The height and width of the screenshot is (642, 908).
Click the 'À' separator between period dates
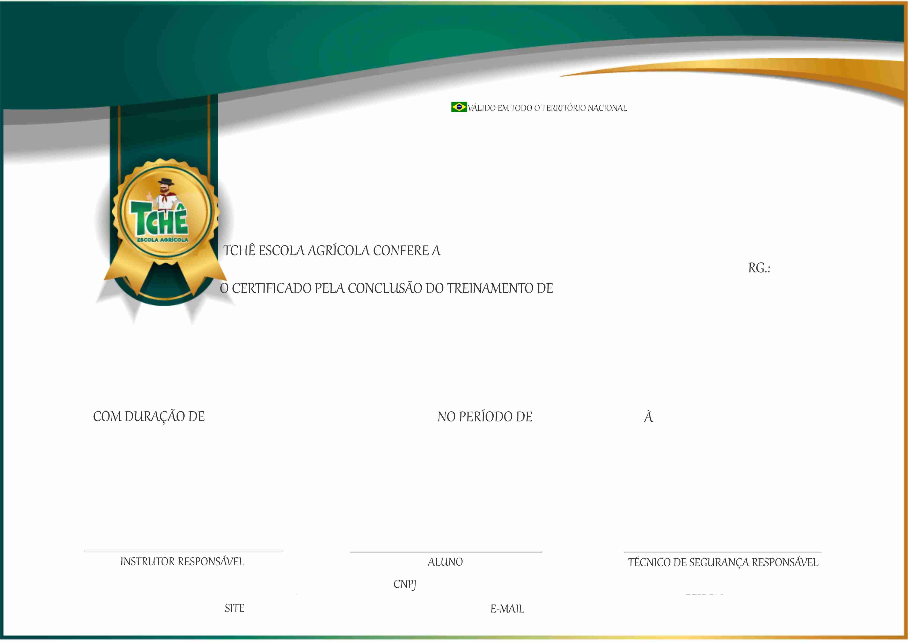tap(648, 417)
